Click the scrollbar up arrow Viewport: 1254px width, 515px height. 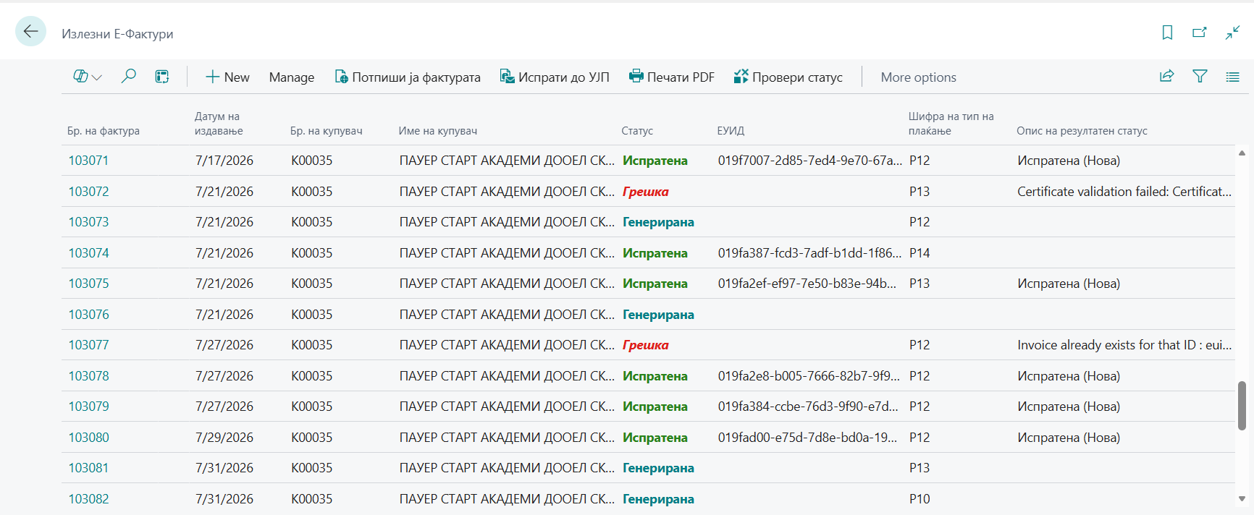click(x=1242, y=153)
